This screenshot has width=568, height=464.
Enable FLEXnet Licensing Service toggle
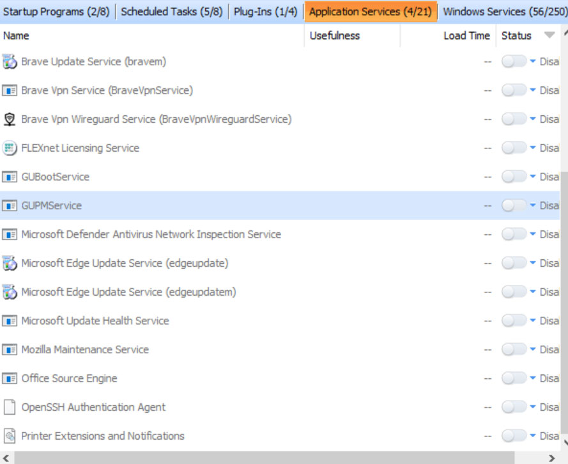click(x=514, y=148)
